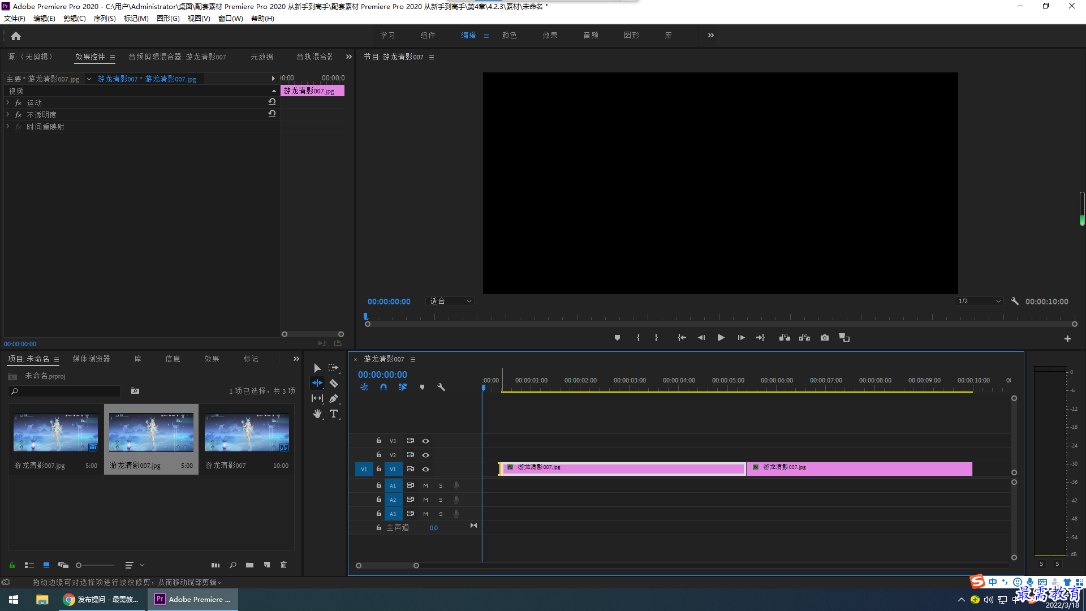Screen dimensions: 1086x611
Task: Play the program monitor
Action: [721, 338]
